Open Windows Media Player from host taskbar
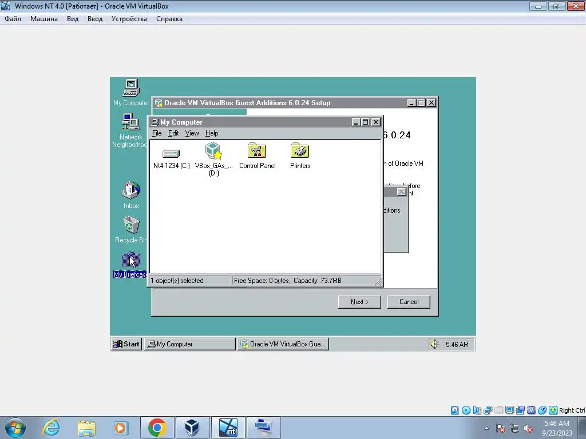 [121, 428]
